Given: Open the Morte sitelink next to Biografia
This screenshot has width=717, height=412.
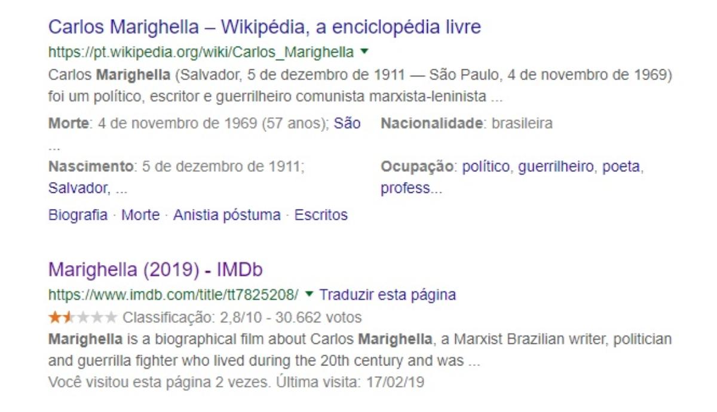Looking at the screenshot, I should (140, 215).
